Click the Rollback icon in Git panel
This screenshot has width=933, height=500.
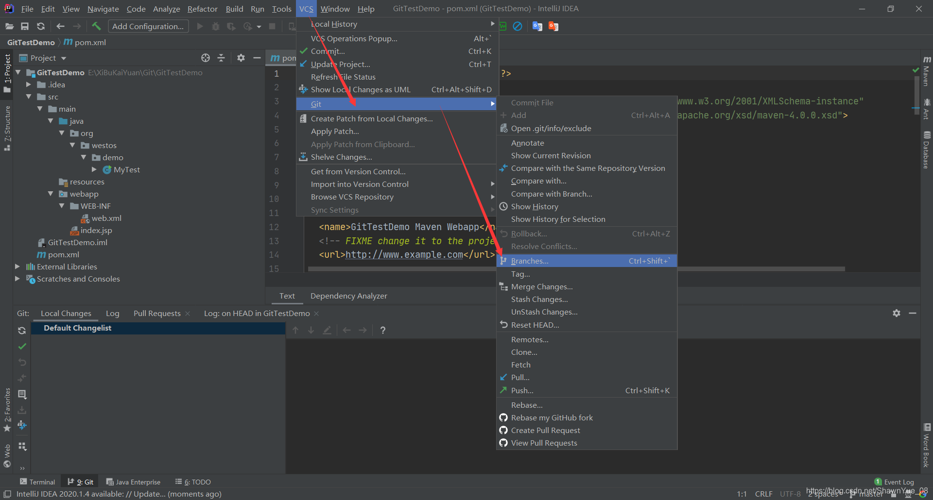(22, 362)
